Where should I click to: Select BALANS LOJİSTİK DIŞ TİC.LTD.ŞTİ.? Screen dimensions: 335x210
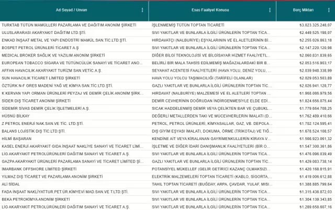click(33, 131)
